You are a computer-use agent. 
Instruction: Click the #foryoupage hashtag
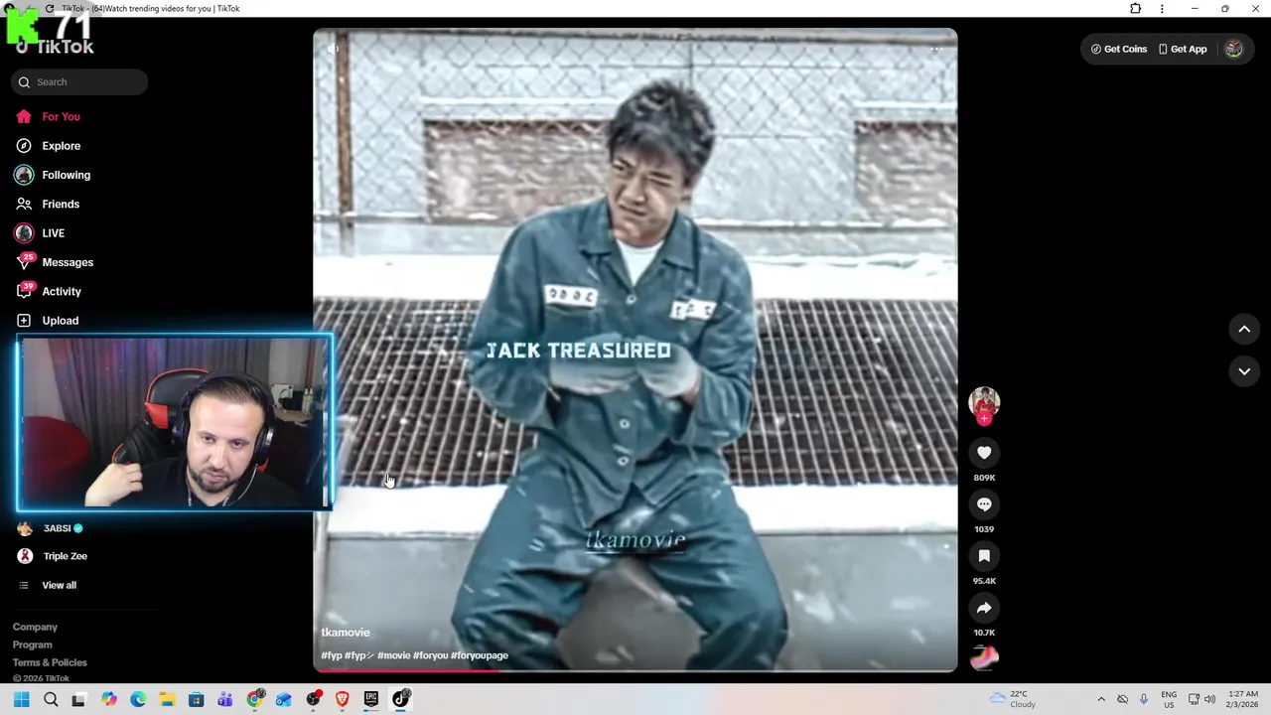[x=480, y=655]
